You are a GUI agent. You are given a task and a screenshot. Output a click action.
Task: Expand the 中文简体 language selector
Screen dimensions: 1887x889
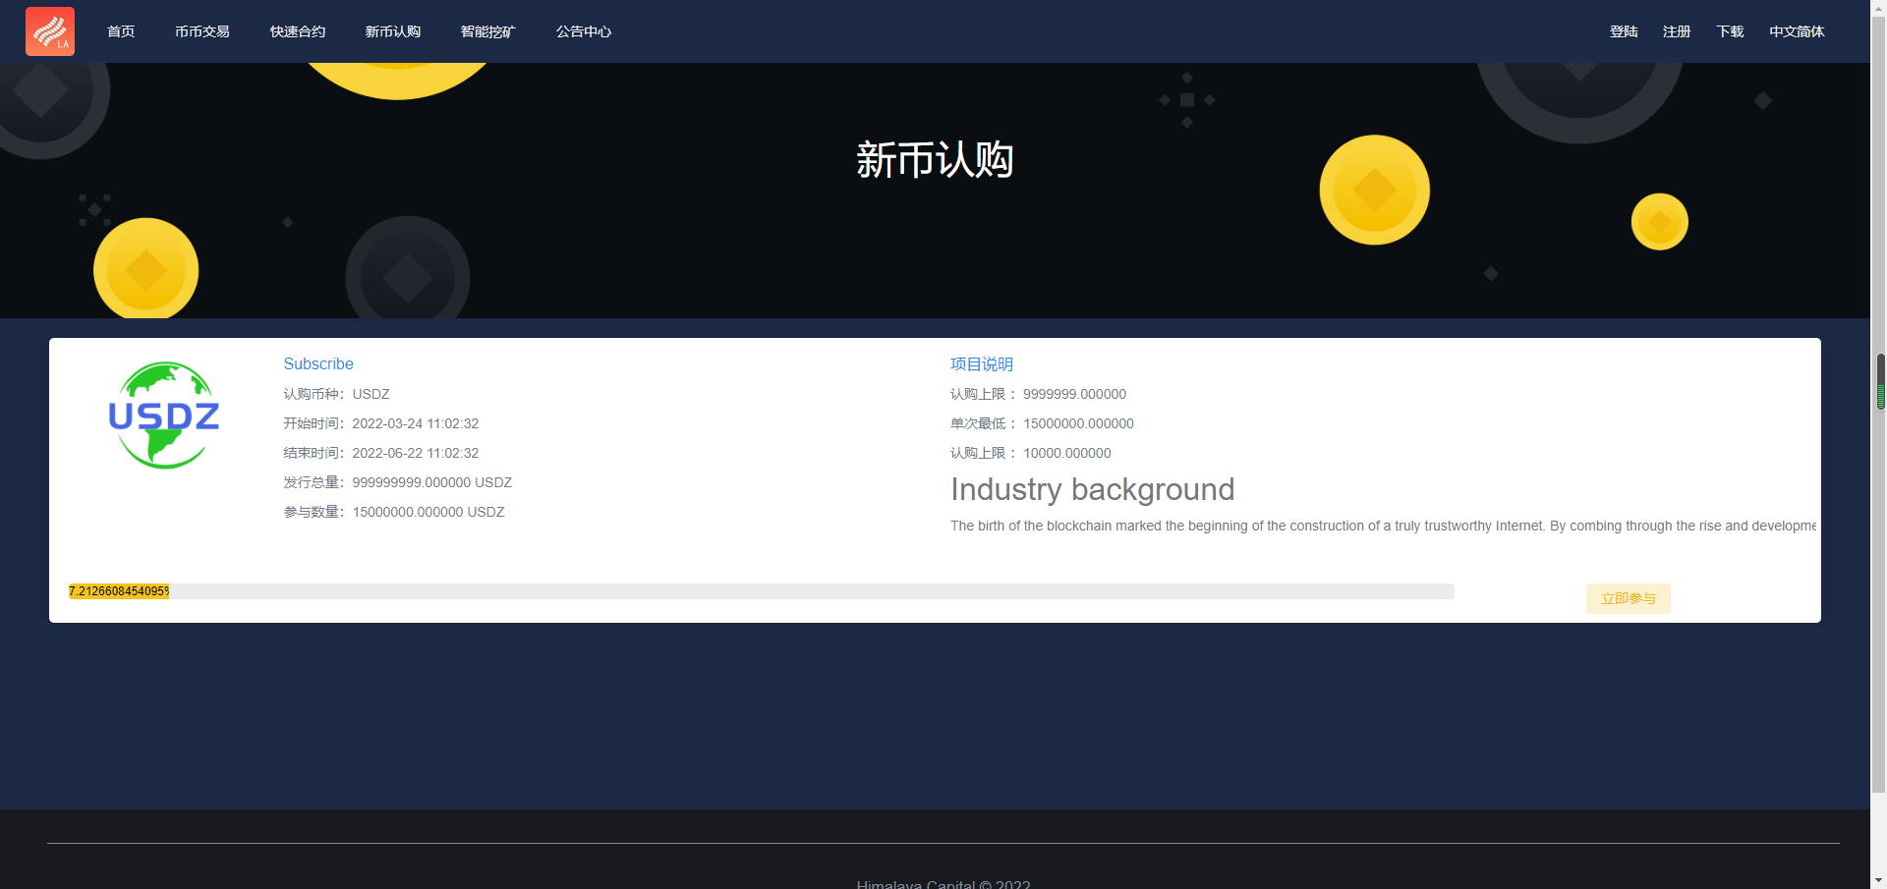(1797, 31)
